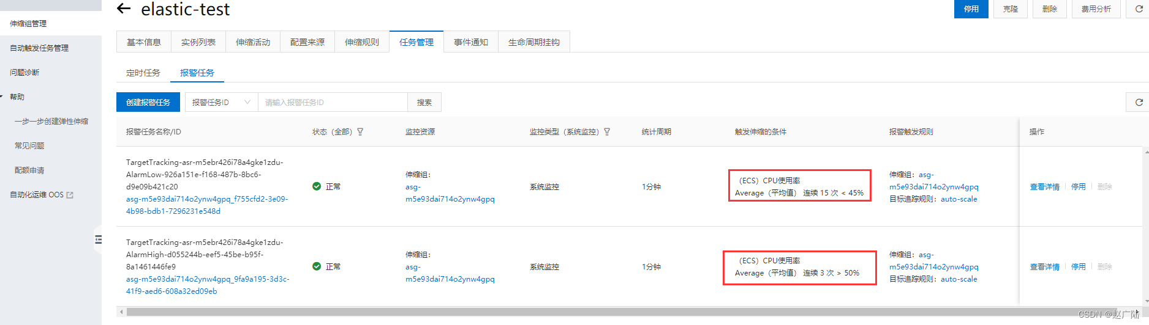Click 停用 for the AlarmHigh task row
The width and height of the screenshot is (1149, 325).
pos(1079,267)
